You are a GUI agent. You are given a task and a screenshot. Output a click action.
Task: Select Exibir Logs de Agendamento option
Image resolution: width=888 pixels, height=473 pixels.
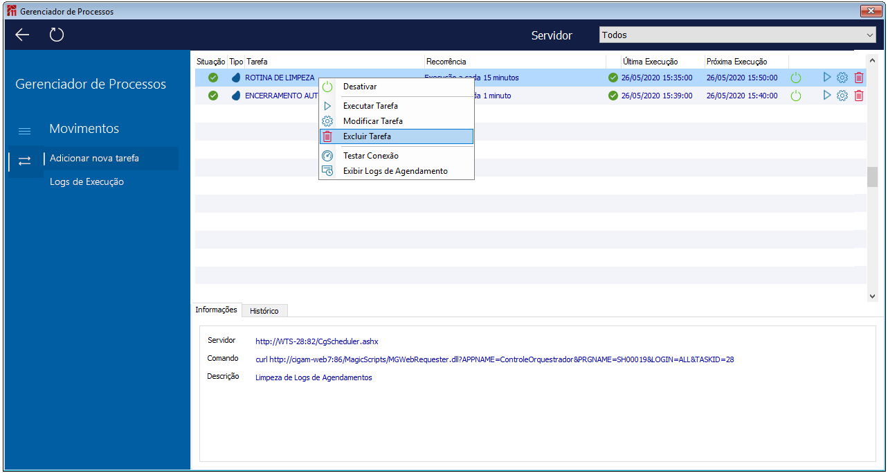[395, 171]
